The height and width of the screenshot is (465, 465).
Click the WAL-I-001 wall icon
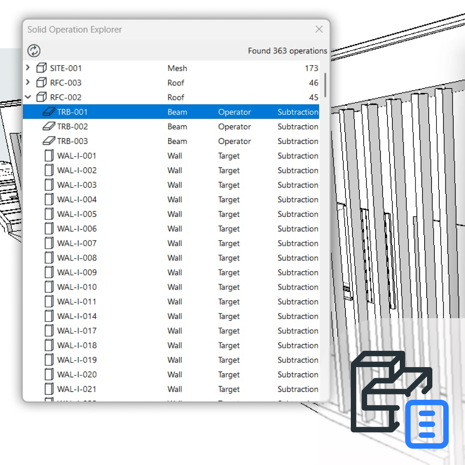(x=49, y=156)
